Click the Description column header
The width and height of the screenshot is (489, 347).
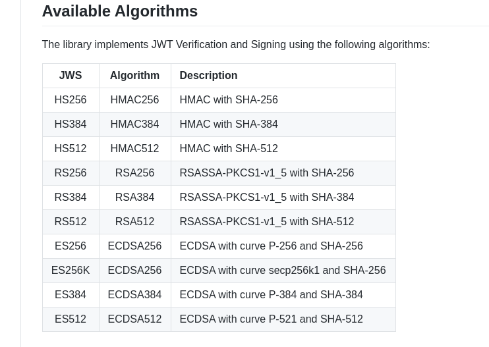[208, 76]
